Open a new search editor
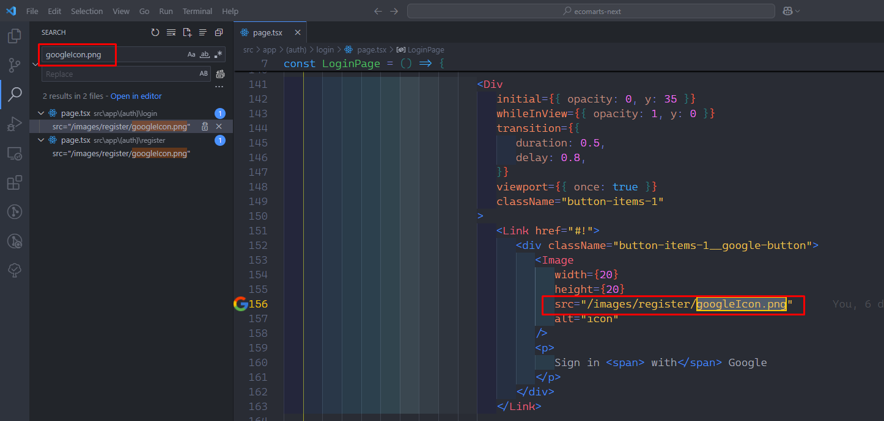Viewport: 884px width, 421px height. (x=187, y=32)
